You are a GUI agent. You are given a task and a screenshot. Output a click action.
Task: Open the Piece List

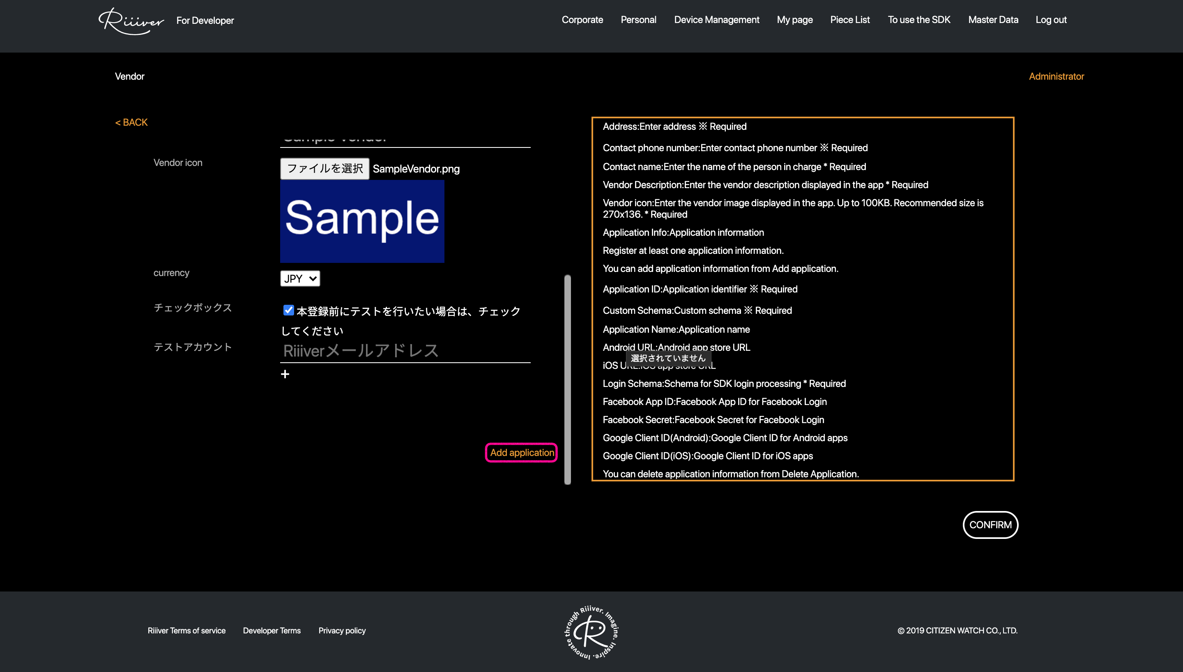850,20
